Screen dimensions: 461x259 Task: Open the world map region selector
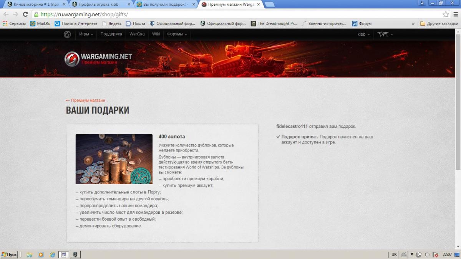[385, 34]
